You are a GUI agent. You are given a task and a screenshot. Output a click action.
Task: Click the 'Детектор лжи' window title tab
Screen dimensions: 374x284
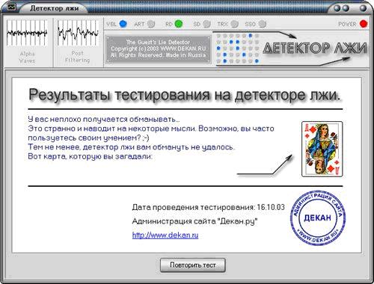tap(55, 8)
